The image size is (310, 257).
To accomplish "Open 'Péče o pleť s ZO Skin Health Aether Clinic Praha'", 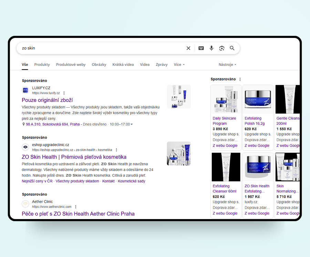I will click(x=78, y=214).
